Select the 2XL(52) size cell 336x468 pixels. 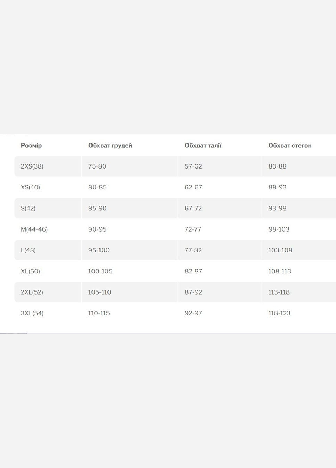tap(32, 292)
